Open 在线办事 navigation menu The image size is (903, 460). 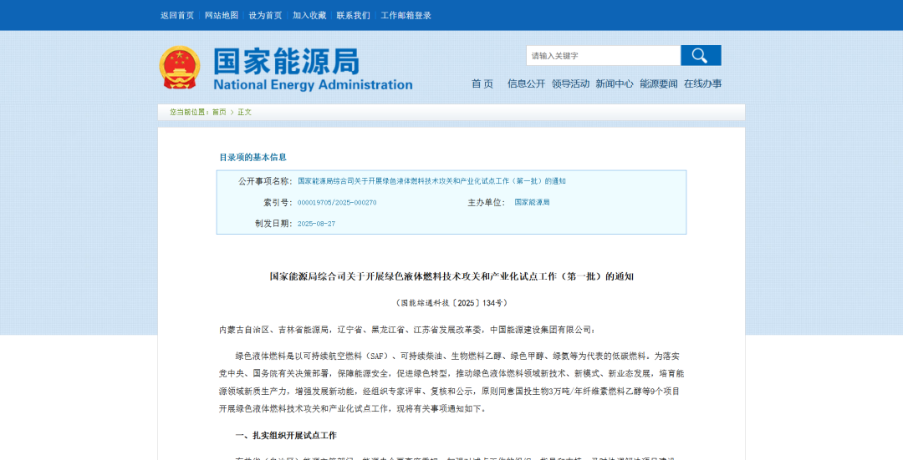tap(702, 84)
